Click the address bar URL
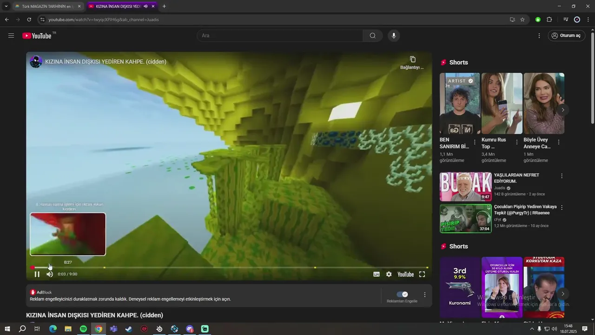The image size is (595, 335). pos(104,20)
